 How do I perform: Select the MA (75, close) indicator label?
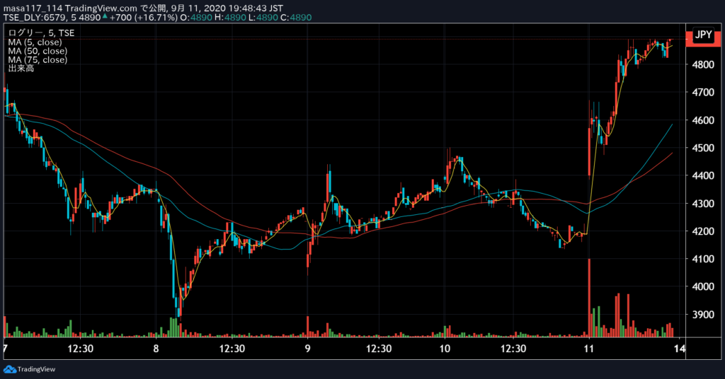(x=38, y=59)
